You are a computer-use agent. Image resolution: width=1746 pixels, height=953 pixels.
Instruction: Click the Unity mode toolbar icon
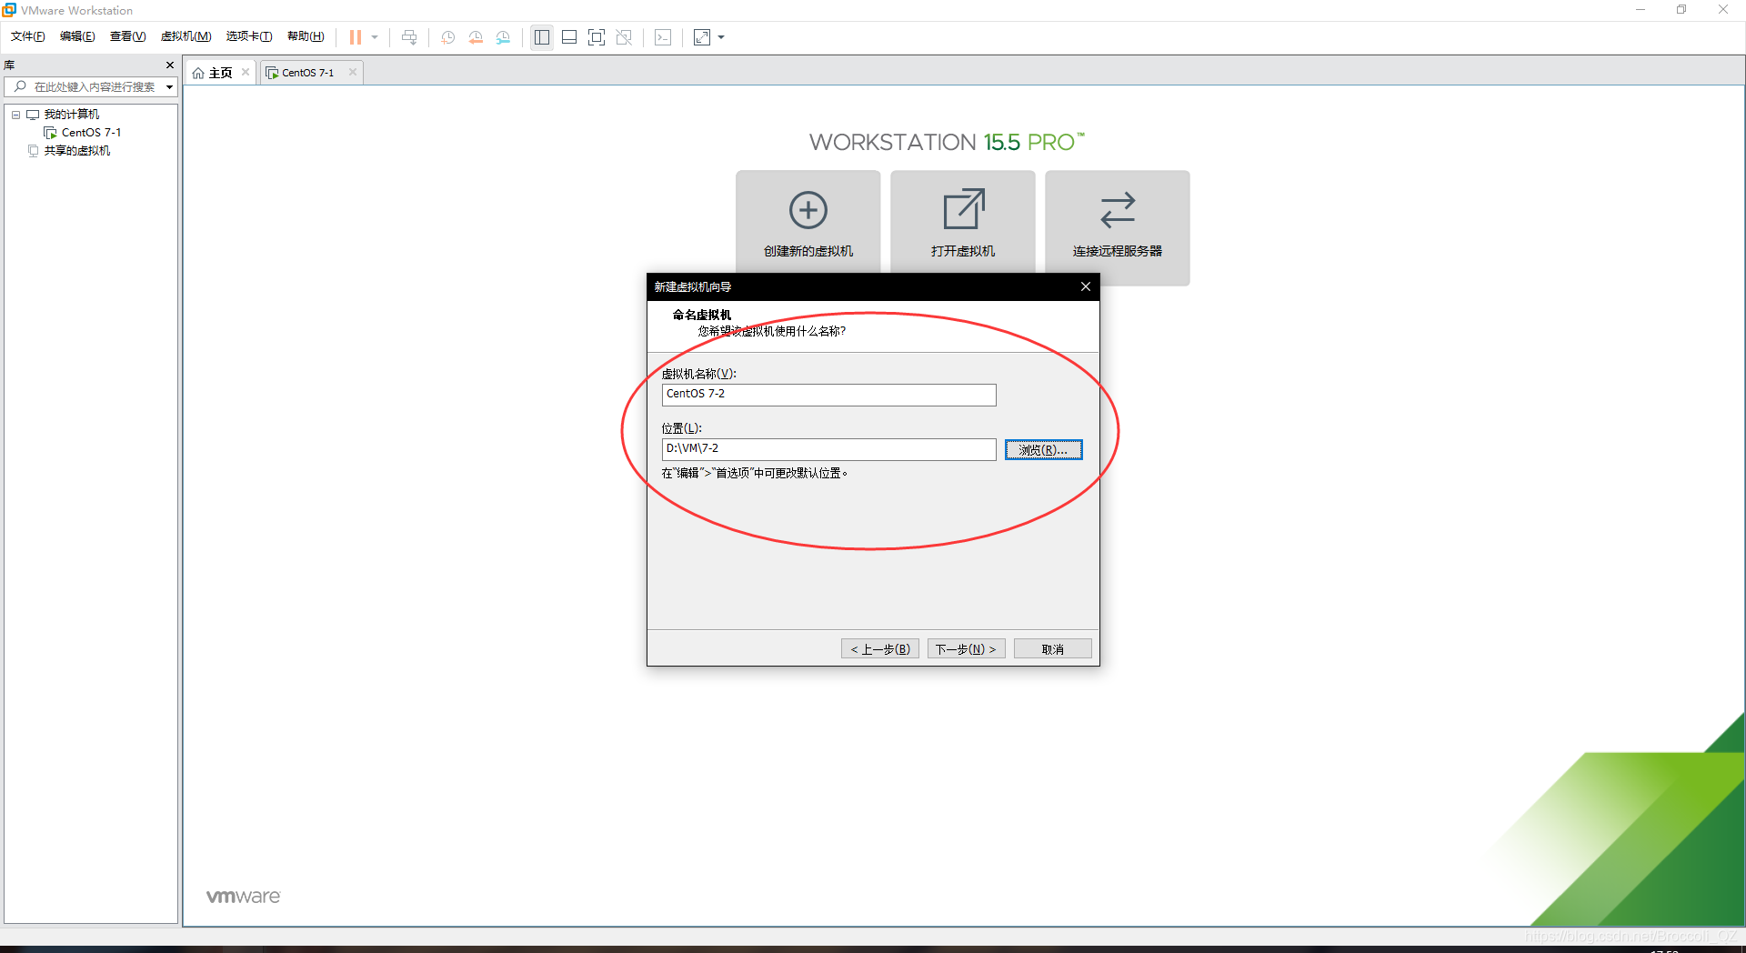pyautogui.click(x=624, y=37)
